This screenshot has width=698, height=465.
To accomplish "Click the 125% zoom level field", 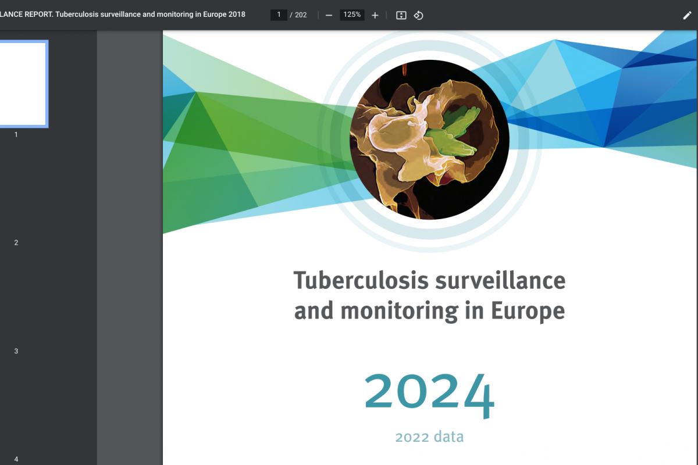I will [351, 15].
